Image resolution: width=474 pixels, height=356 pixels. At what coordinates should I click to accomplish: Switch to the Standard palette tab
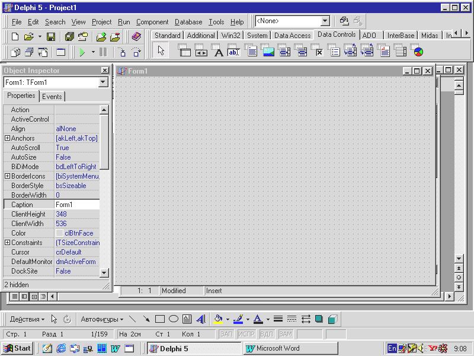click(167, 36)
